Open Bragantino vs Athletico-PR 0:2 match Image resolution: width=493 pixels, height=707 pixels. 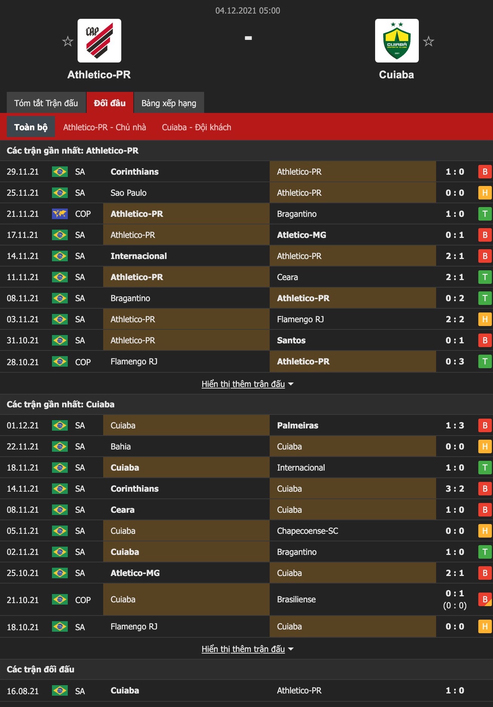[246, 298]
